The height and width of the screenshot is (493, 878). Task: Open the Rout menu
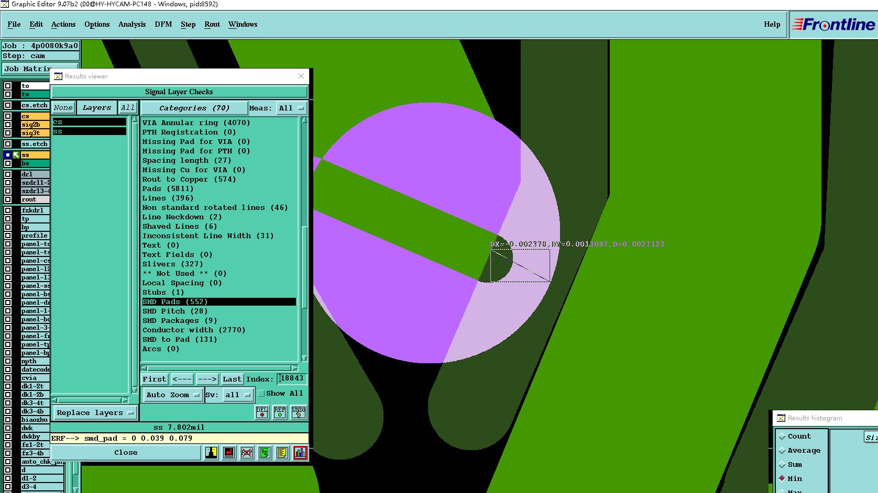(212, 25)
